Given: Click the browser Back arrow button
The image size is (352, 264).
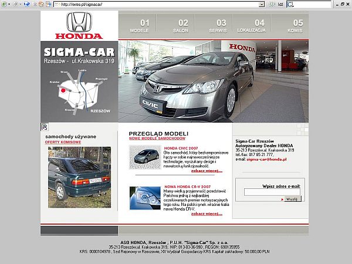Looking at the screenshot, I should [x=4, y=4].
